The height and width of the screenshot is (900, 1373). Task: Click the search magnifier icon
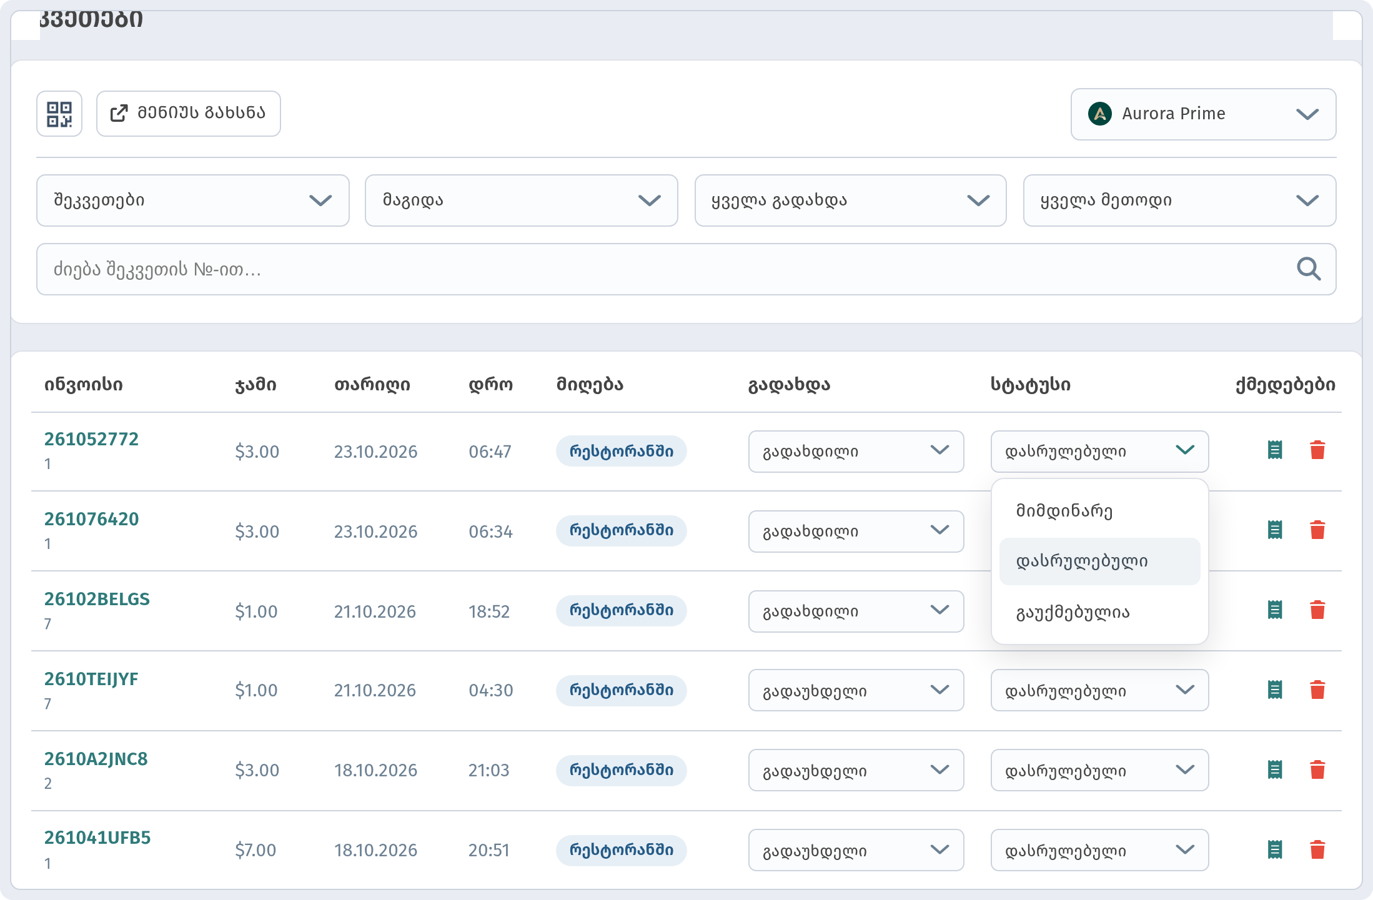[1308, 269]
